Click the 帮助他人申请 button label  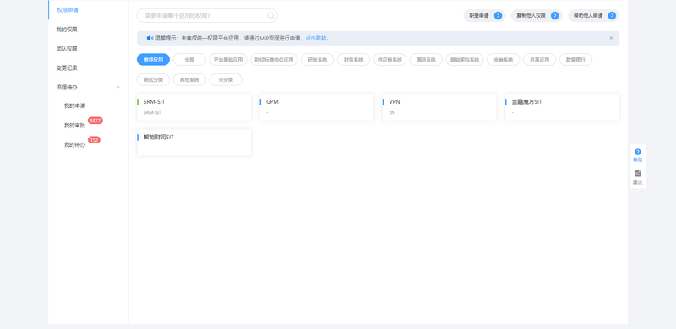588,15
